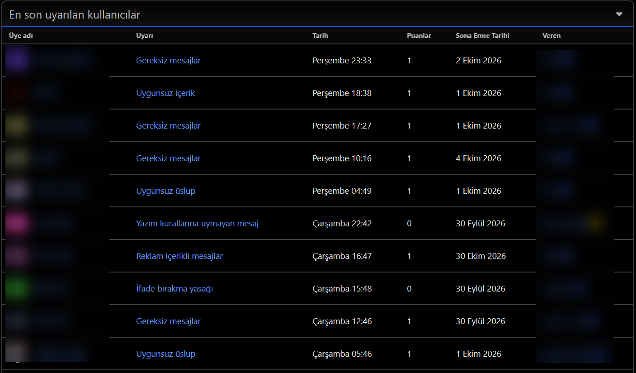This screenshot has width=636, height=373.
Task: Click '30 Eylül 2026' in the Çarşamba 22:42 row
Action: pyautogui.click(x=481, y=224)
